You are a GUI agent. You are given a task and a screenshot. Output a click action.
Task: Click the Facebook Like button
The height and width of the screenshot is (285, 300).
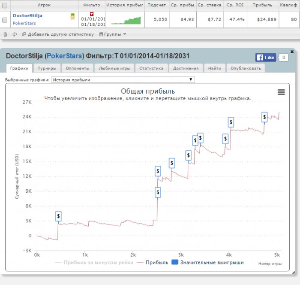click(x=265, y=58)
